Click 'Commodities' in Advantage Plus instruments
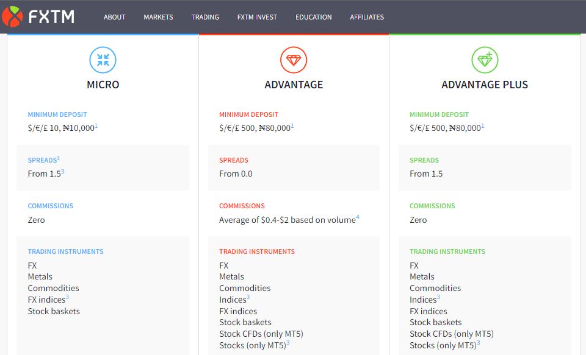This screenshot has height=355, width=586. coord(435,288)
